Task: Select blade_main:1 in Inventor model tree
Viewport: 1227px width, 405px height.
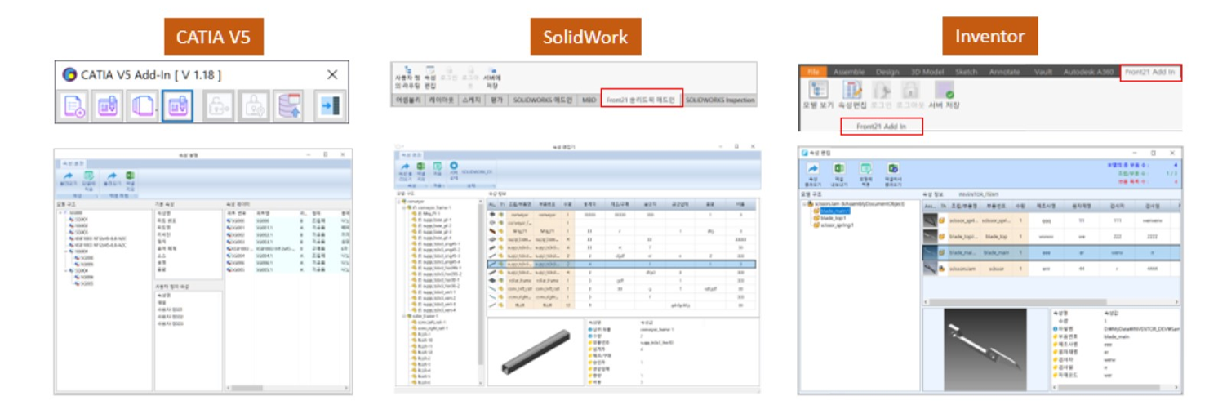Action: coord(834,210)
